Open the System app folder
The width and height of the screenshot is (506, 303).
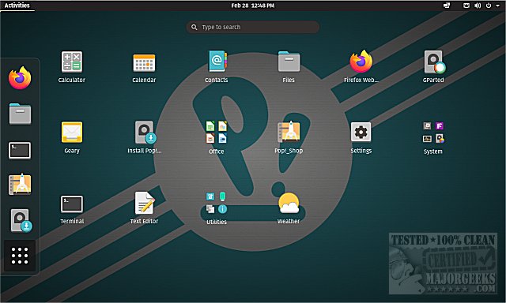click(433, 133)
